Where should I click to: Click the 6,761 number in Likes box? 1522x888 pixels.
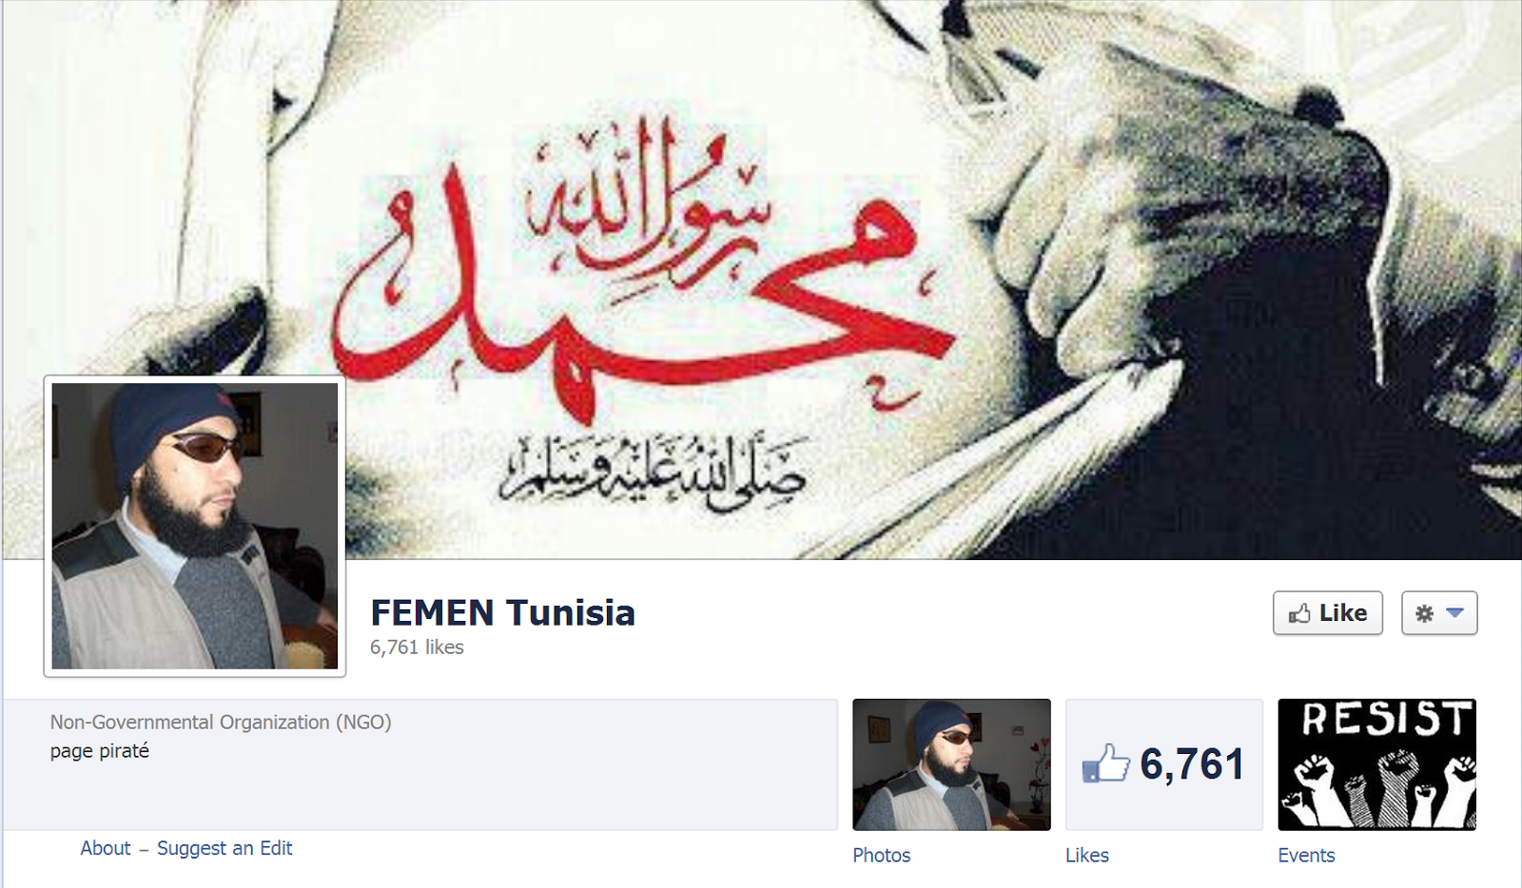tap(1192, 764)
